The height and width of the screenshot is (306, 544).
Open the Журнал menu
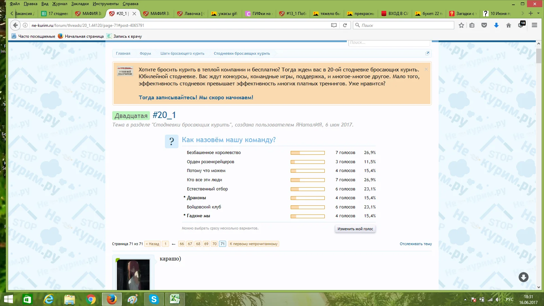click(60, 4)
